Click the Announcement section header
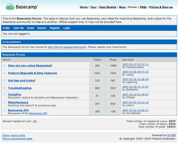Viewport: 178px width, 146px height. click(x=89, y=42)
